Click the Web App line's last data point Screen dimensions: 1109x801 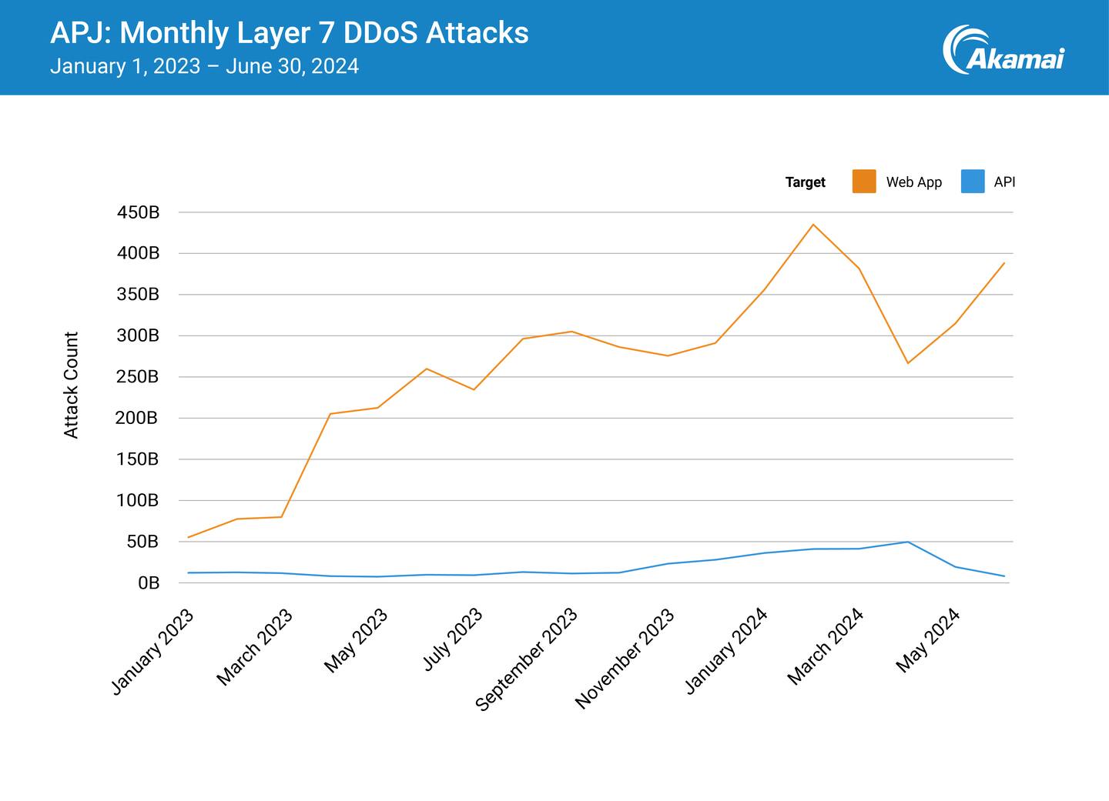(1004, 263)
